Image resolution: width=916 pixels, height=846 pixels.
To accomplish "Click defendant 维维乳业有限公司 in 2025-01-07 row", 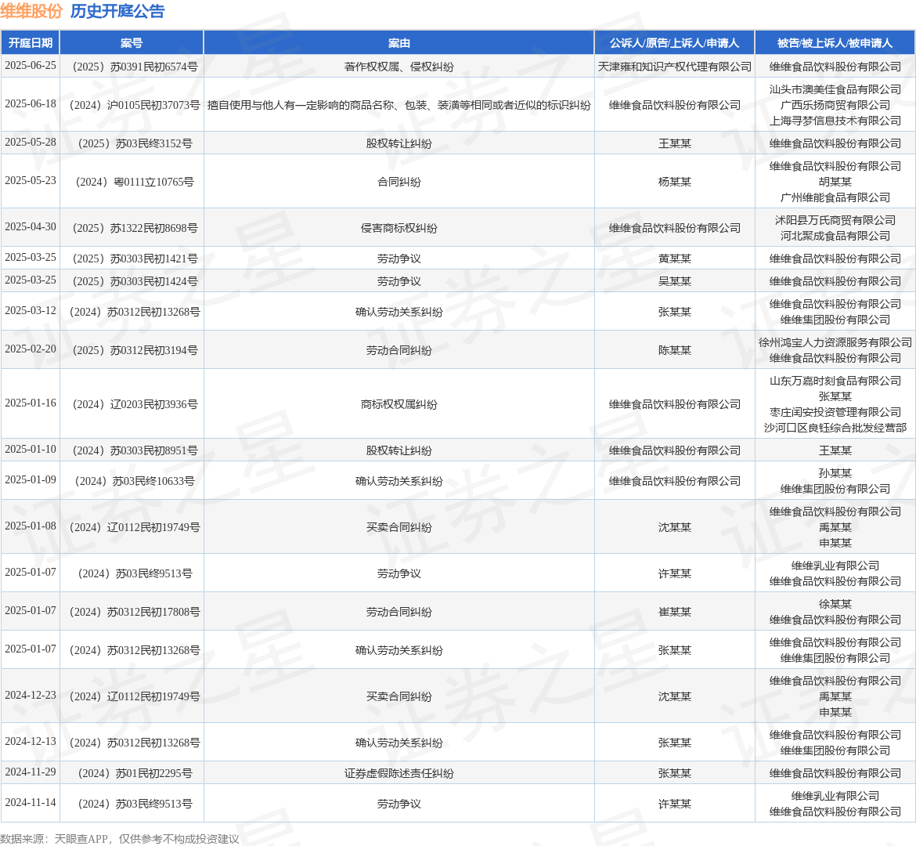I will pos(835,566).
